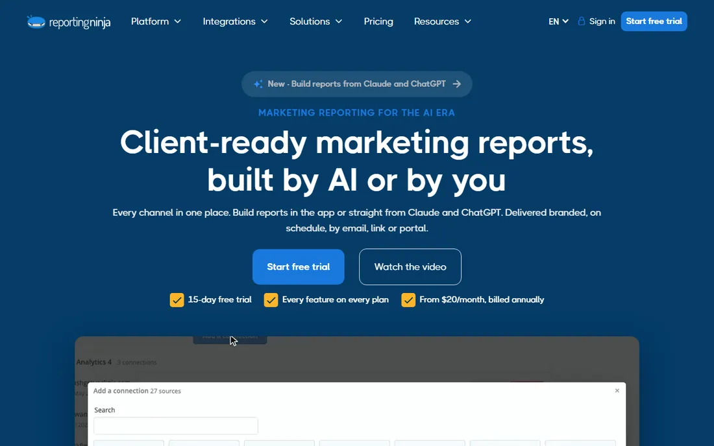714x446 pixels.
Task: Click the From $20/month checkmark
Action: (x=408, y=300)
